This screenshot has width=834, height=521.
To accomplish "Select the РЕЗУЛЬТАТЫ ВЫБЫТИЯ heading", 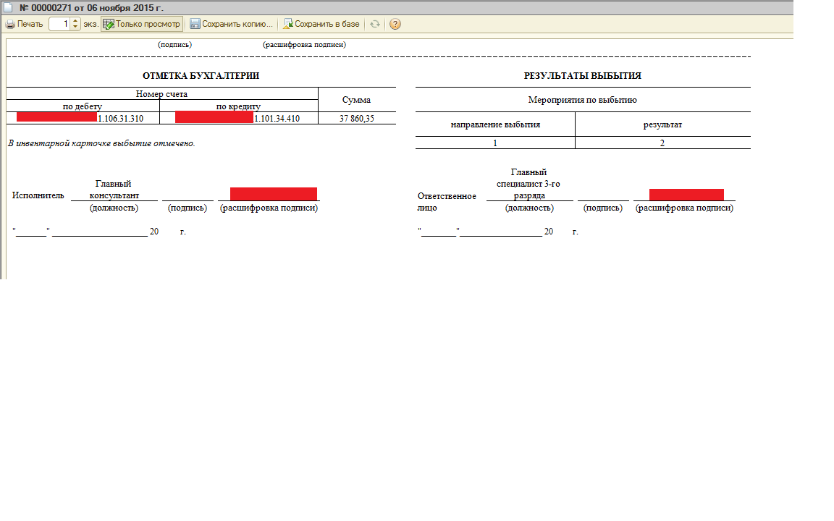I will [582, 76].
